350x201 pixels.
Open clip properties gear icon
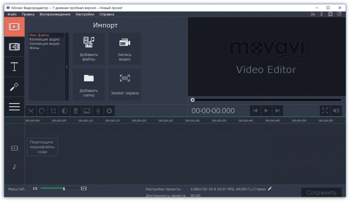pyautogui.click(x=109, y=111)
